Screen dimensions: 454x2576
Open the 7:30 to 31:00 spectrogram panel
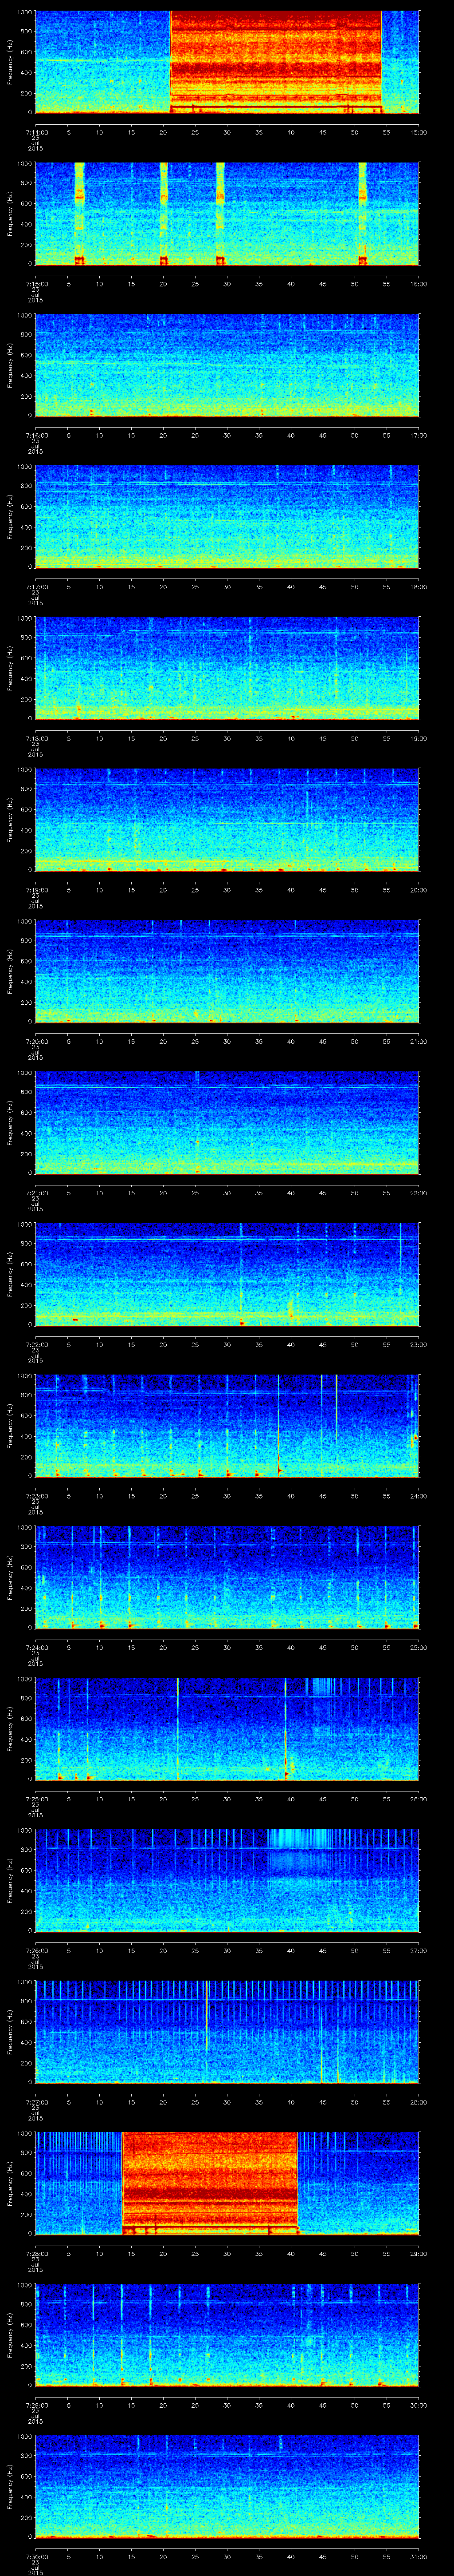pos(227,2487)
